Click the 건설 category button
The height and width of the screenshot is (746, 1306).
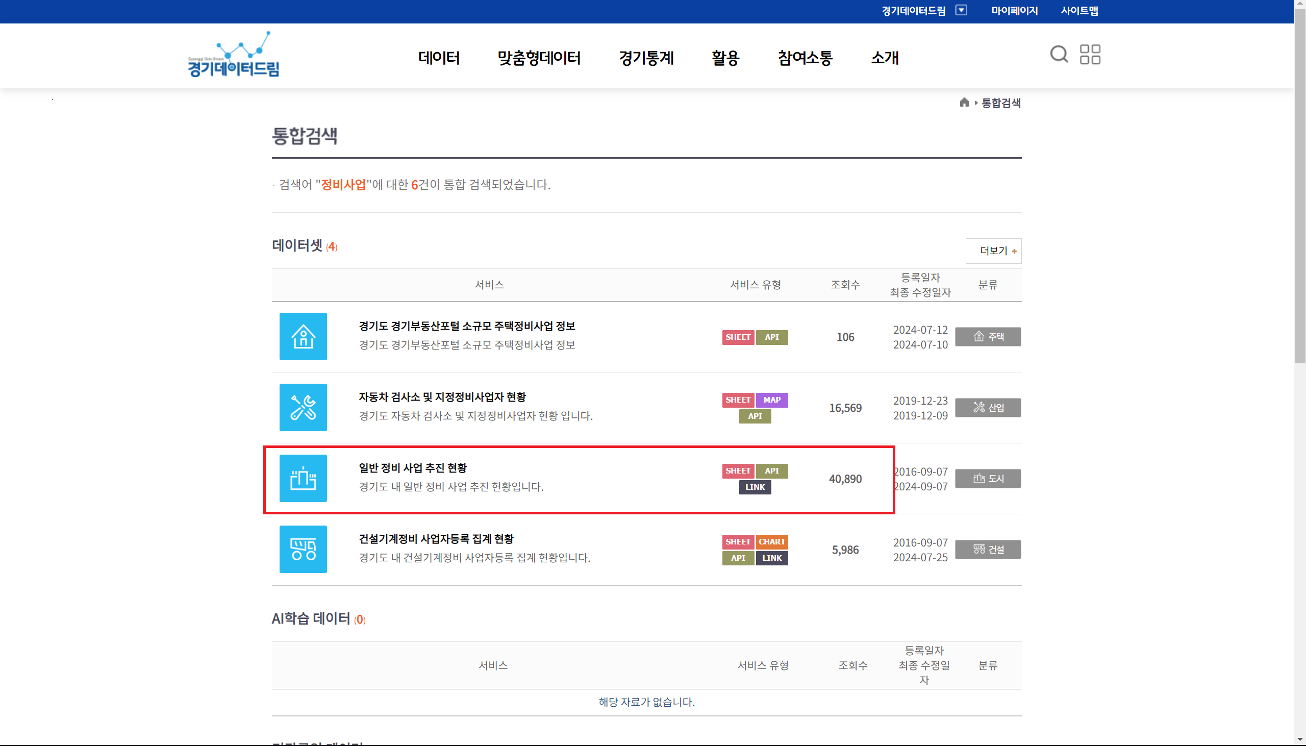tap(988, 549)
